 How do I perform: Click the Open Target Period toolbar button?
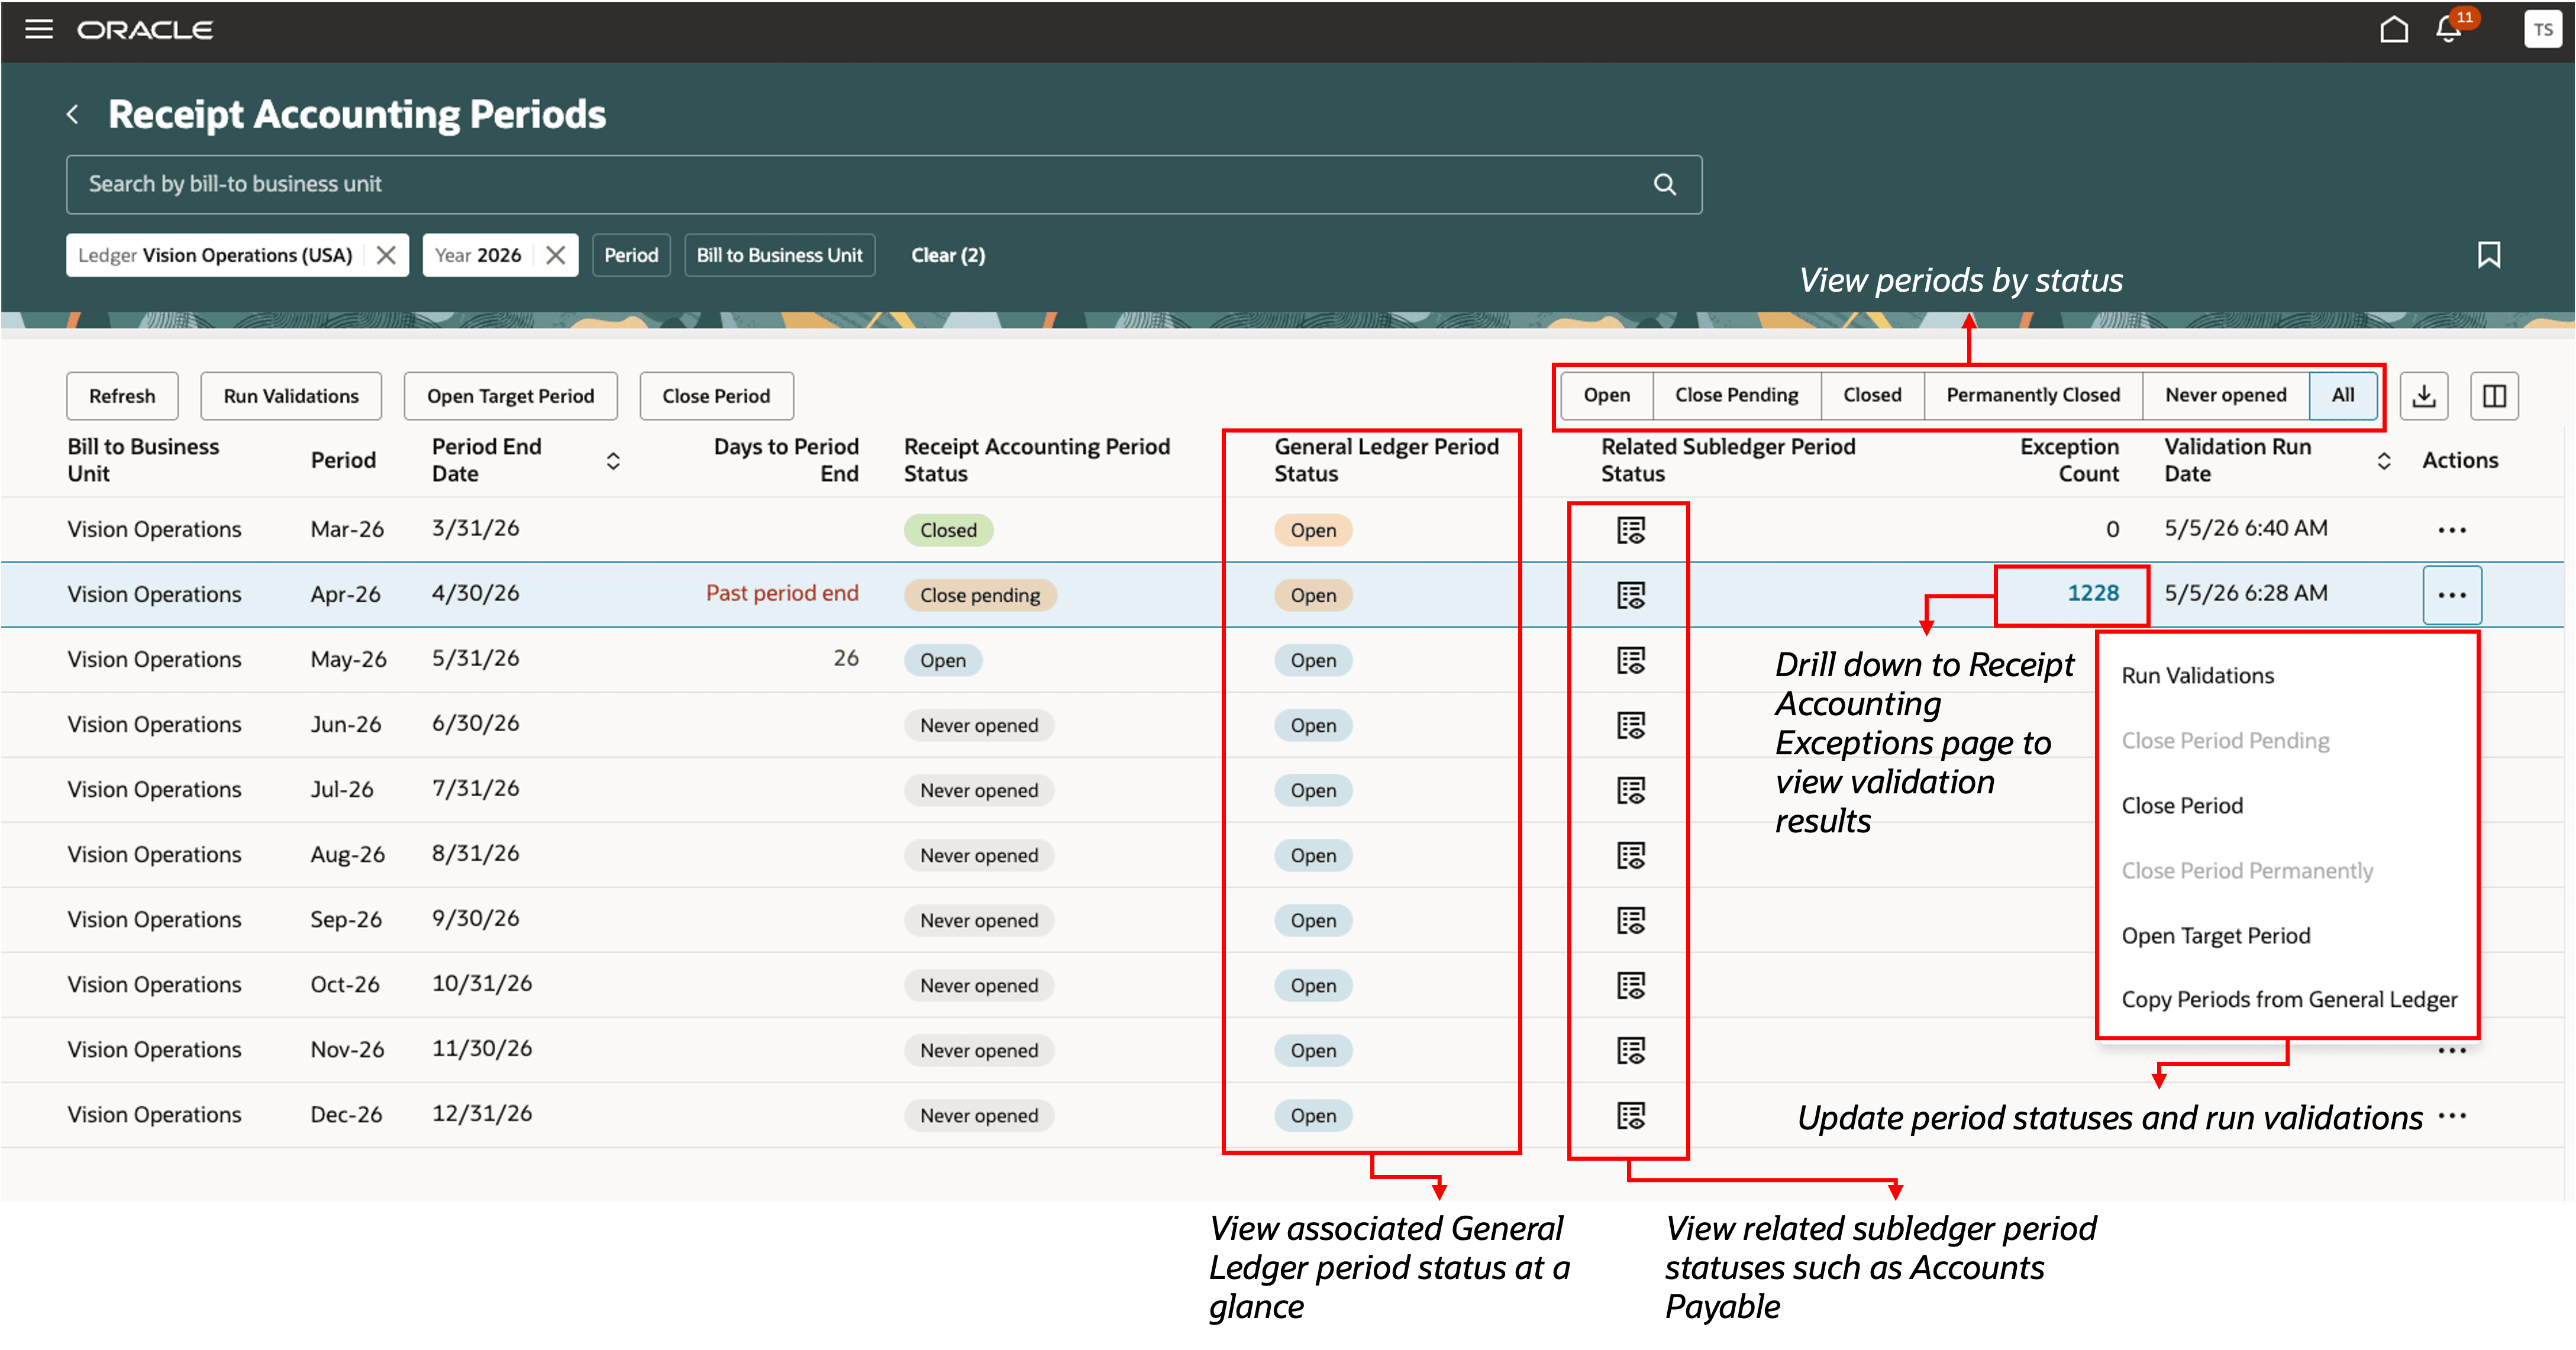510,396
